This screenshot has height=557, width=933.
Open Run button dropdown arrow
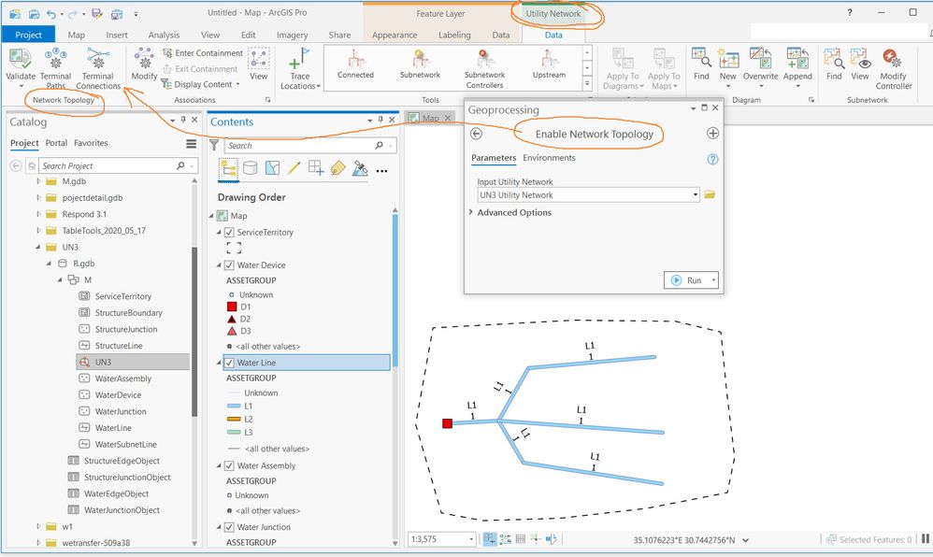point(713,280)
